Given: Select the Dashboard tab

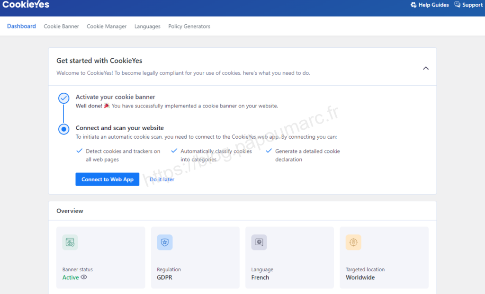Looking at the screenshot, I should point(21,27).
